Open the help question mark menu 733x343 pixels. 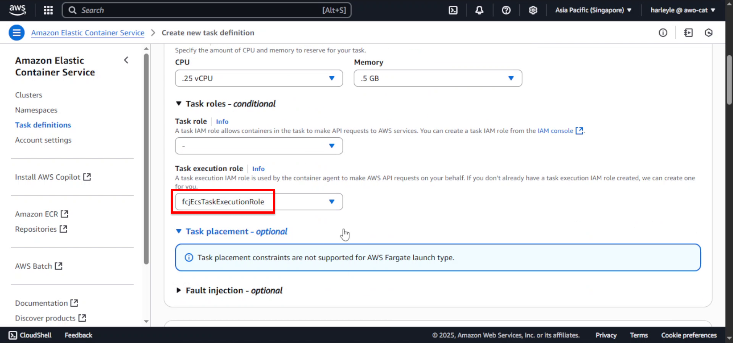pos(506,10)
